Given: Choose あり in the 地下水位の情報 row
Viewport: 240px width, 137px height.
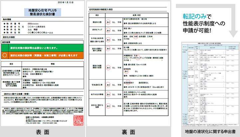Looking at the screenshot, I should click(x=108, y=95).
